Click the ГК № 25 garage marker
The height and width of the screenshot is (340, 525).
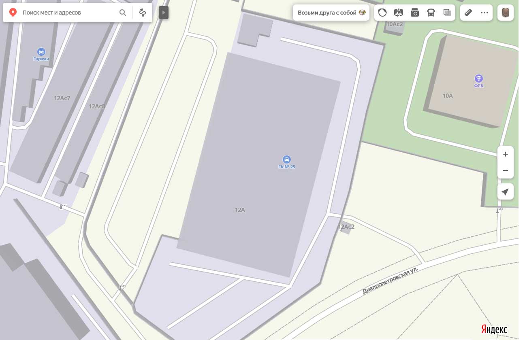click(287, 159)
